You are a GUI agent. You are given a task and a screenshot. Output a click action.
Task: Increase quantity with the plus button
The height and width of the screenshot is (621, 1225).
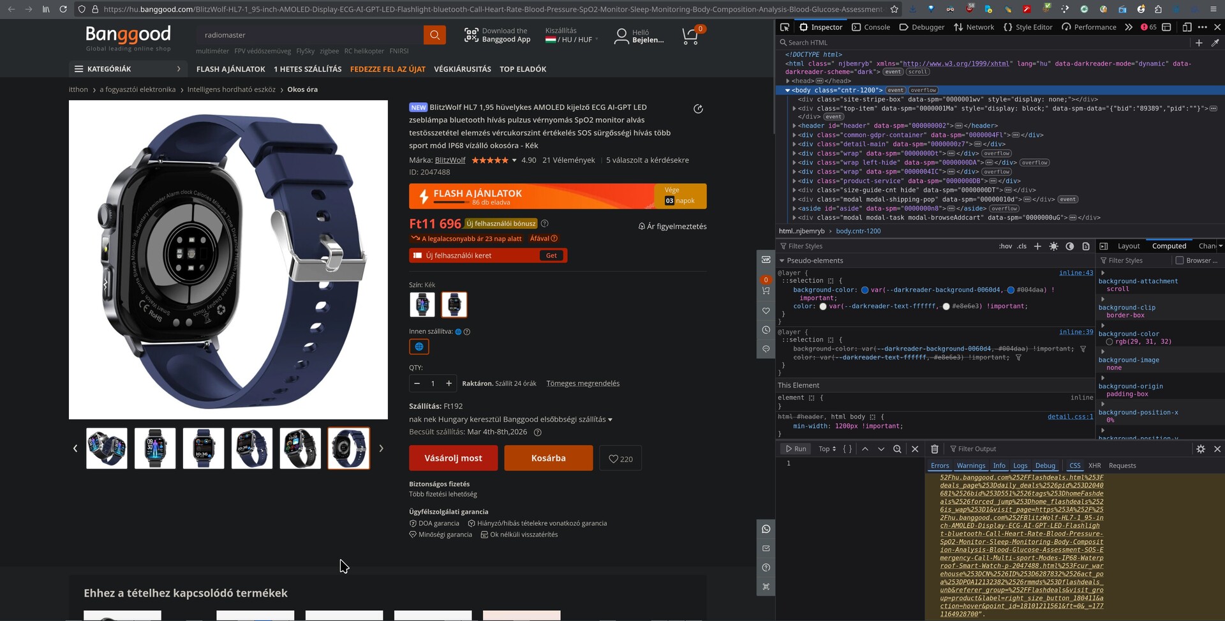(449, 384)
